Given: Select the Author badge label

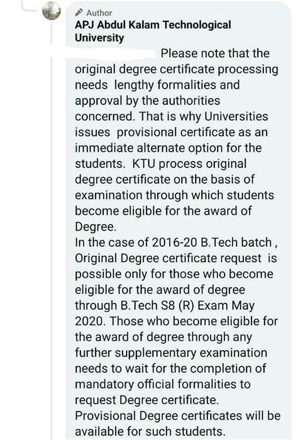Looking at the screenshot, I should pos(99,13).
